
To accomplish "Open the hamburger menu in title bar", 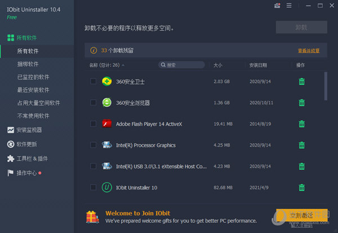I will tap(289, 6).
